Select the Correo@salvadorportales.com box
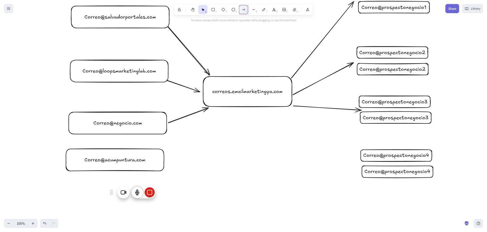 pyautogui.click(x=120, y=17)
